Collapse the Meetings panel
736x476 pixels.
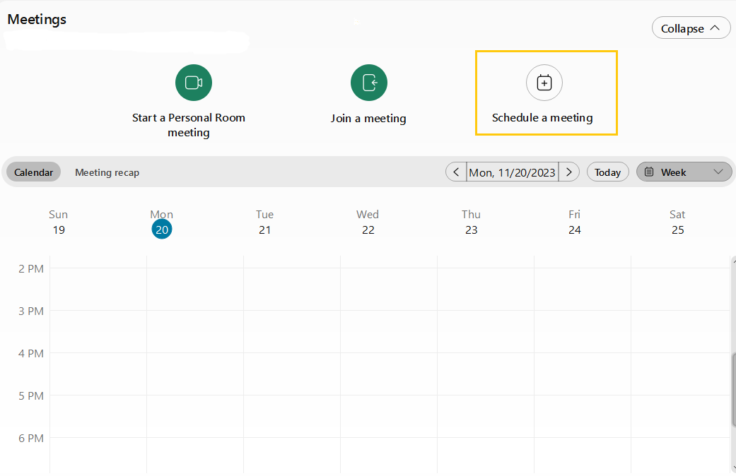(691, 28)
